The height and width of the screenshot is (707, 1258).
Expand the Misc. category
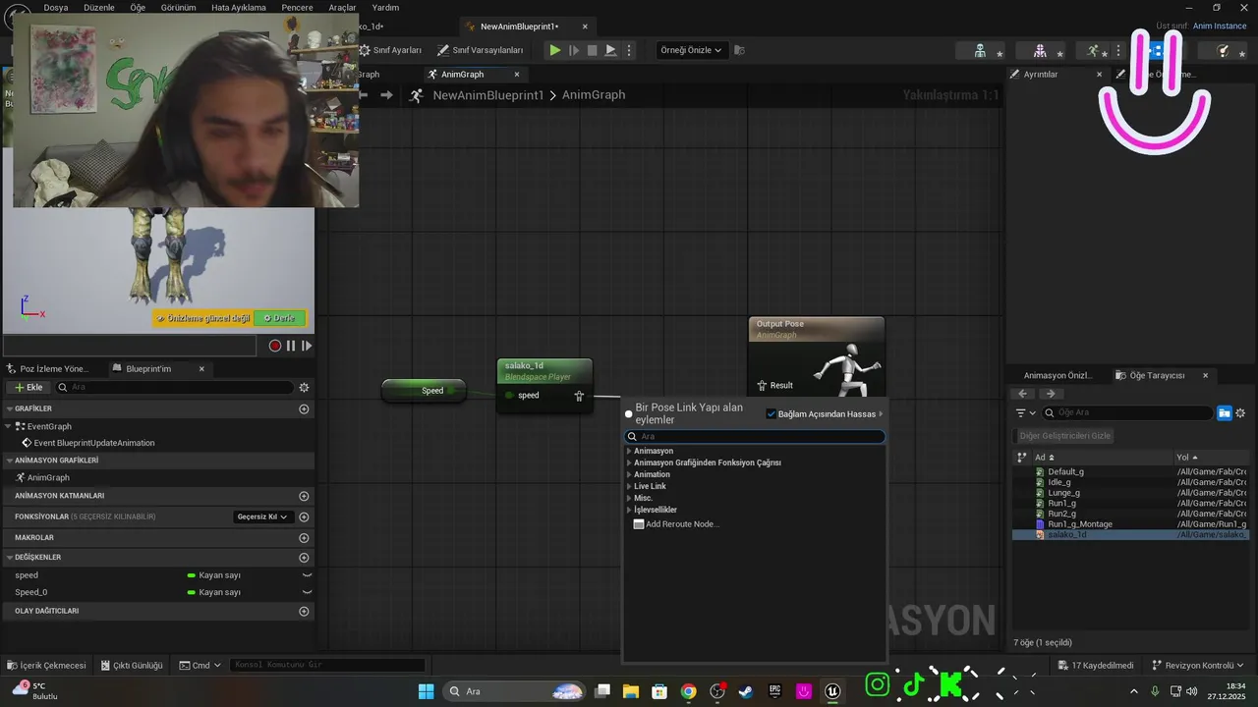(x=629, y=499)
